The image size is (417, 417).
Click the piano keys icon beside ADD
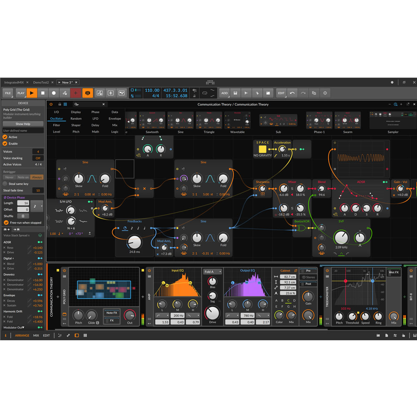click(235, 93)
